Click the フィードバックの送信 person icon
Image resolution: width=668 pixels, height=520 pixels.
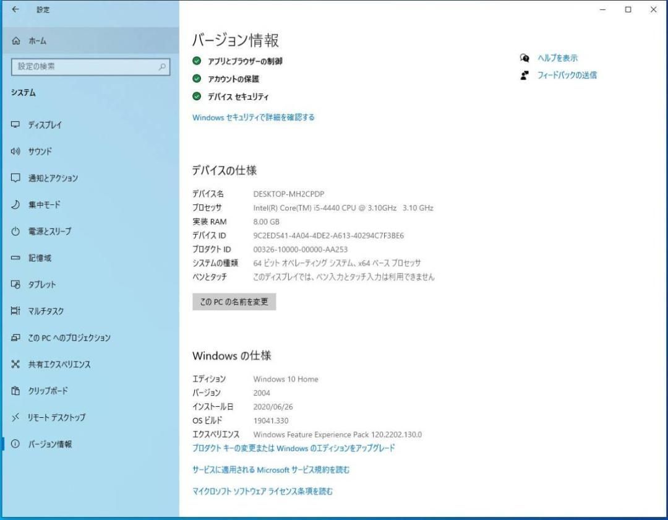pyautogui.click(x=525, y=76)
